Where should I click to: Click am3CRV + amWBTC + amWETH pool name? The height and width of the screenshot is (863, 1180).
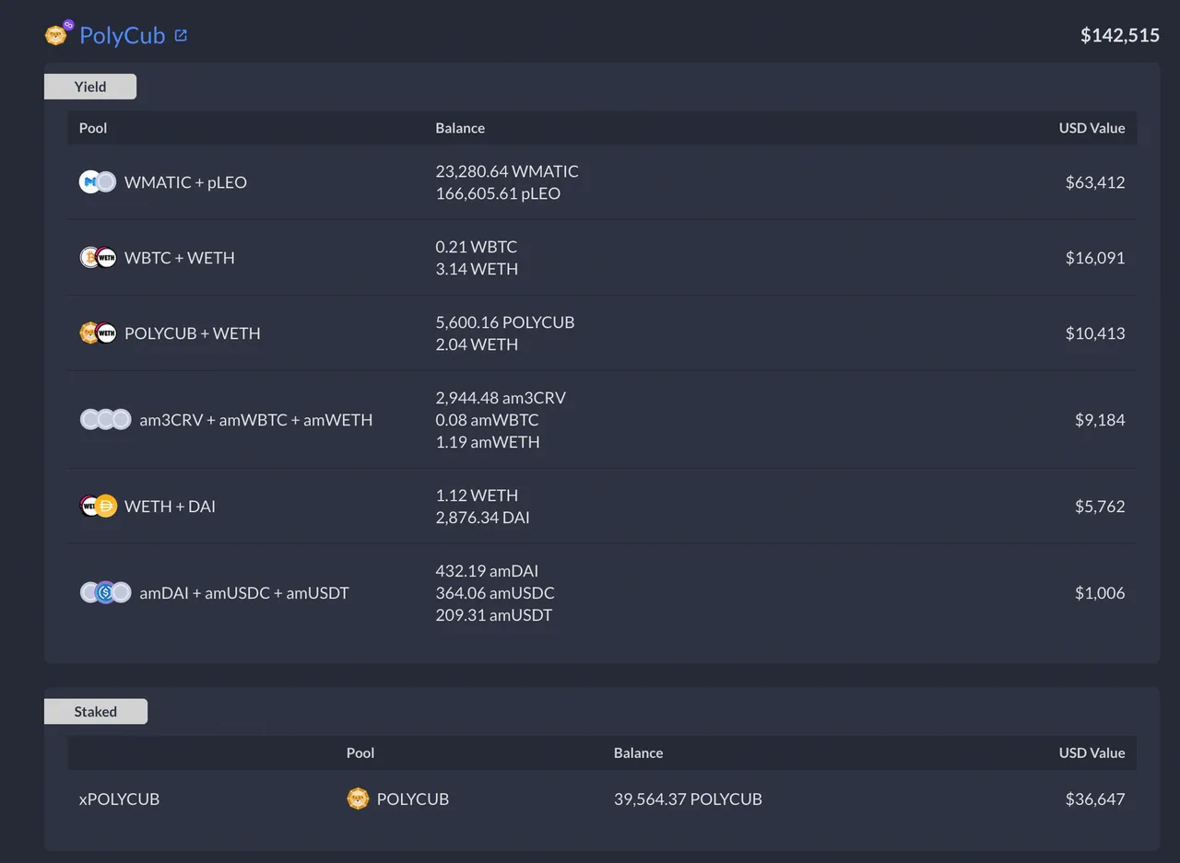pyautogui.click(x=256, y=420)
